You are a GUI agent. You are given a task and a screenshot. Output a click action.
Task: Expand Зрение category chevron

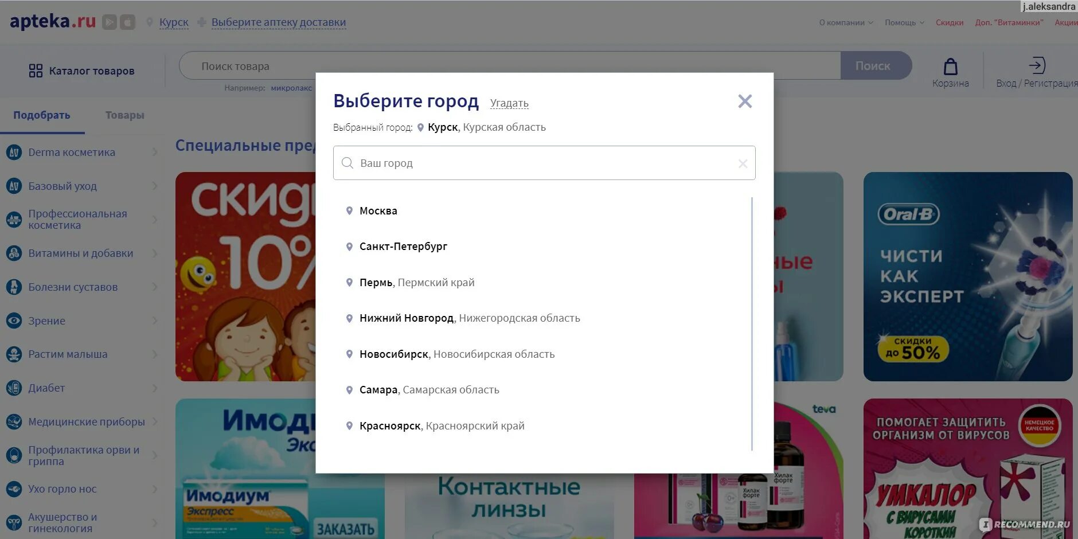(x=155, y=321)
